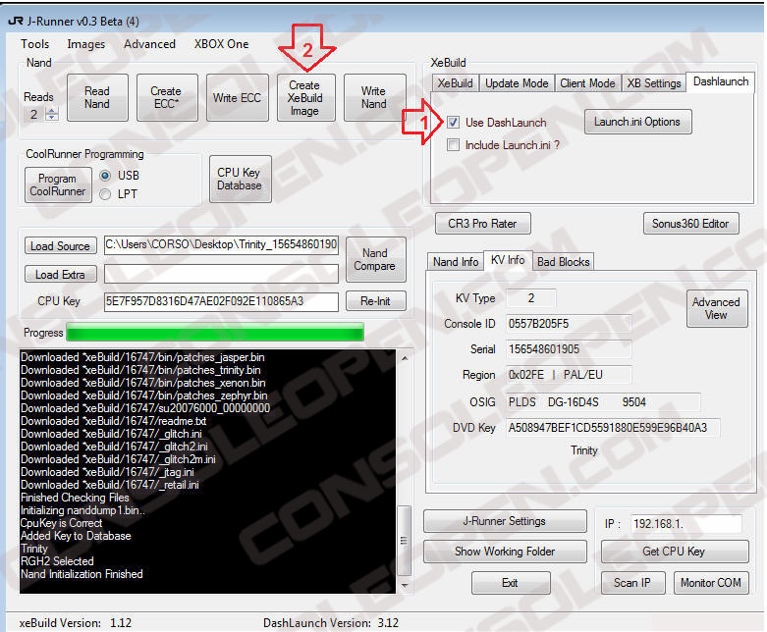Open the Tools menu
The width and height of the screenshot is (767, 632).
(x=34, y=44)
